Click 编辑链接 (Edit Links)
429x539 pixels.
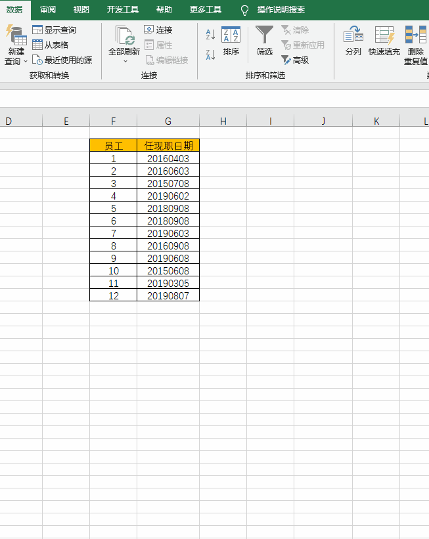click(166, 60)
